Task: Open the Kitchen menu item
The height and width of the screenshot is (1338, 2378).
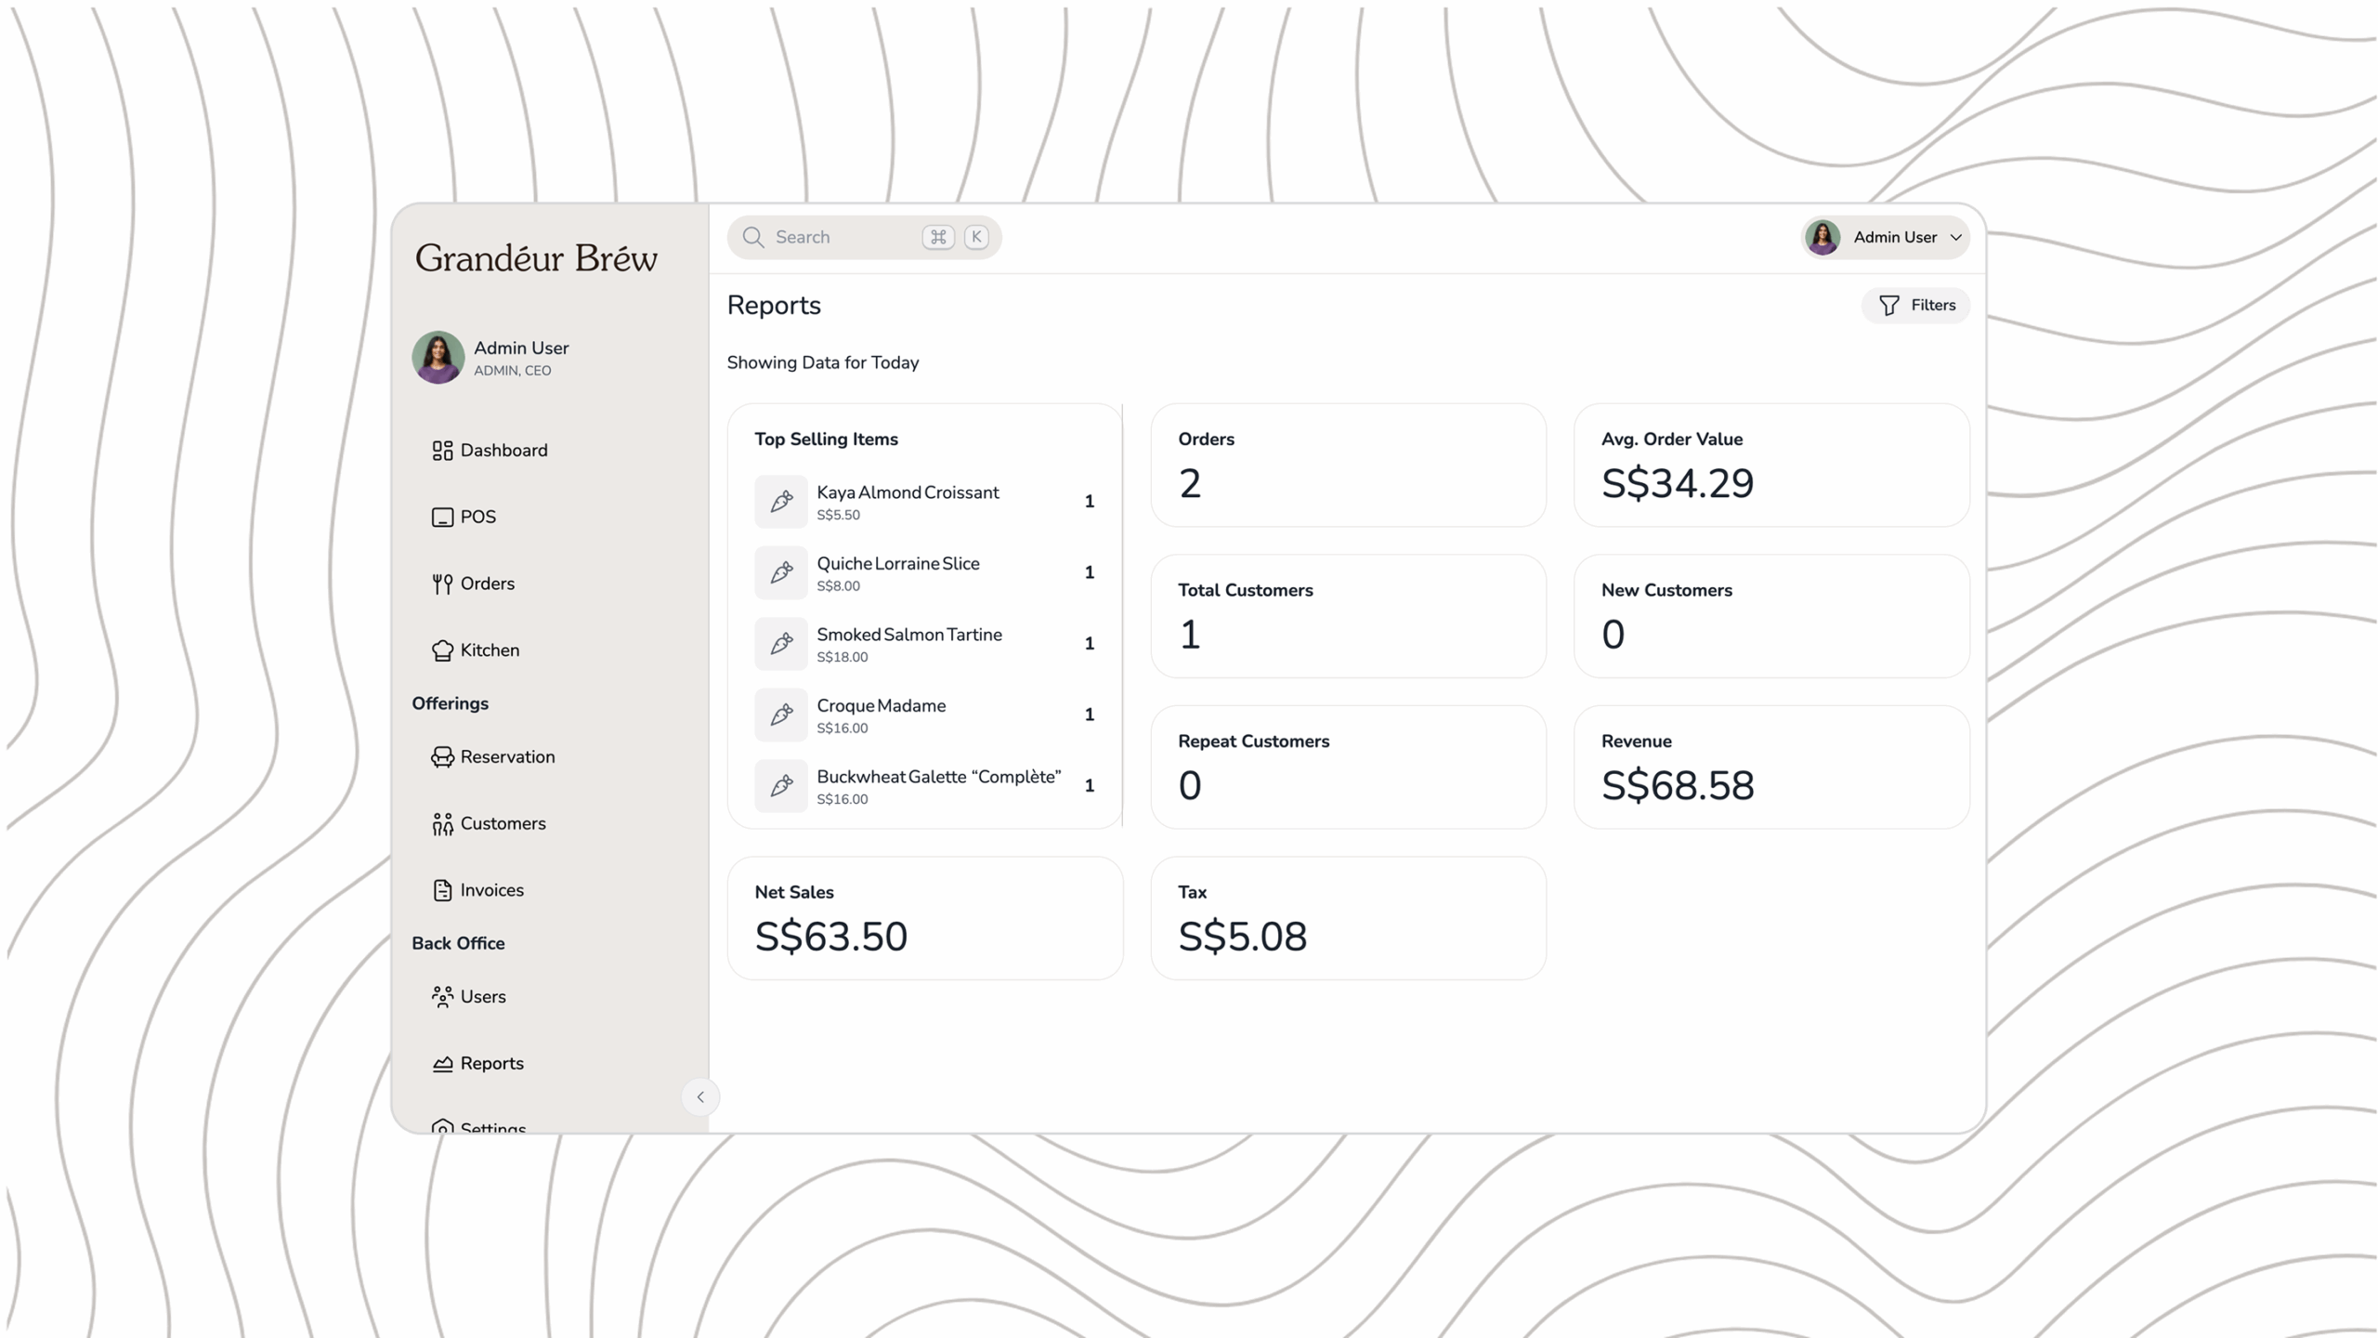Action: coord(490,650)
